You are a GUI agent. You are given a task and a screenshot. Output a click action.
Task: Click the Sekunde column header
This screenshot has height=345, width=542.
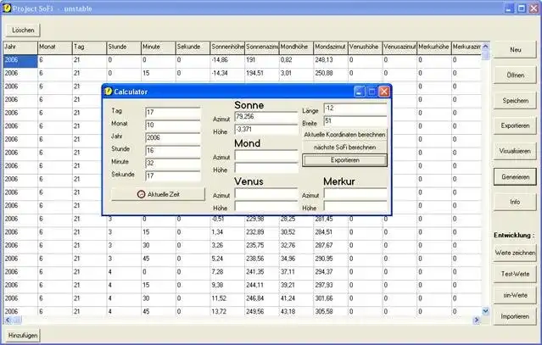click(x=193, y=47)
